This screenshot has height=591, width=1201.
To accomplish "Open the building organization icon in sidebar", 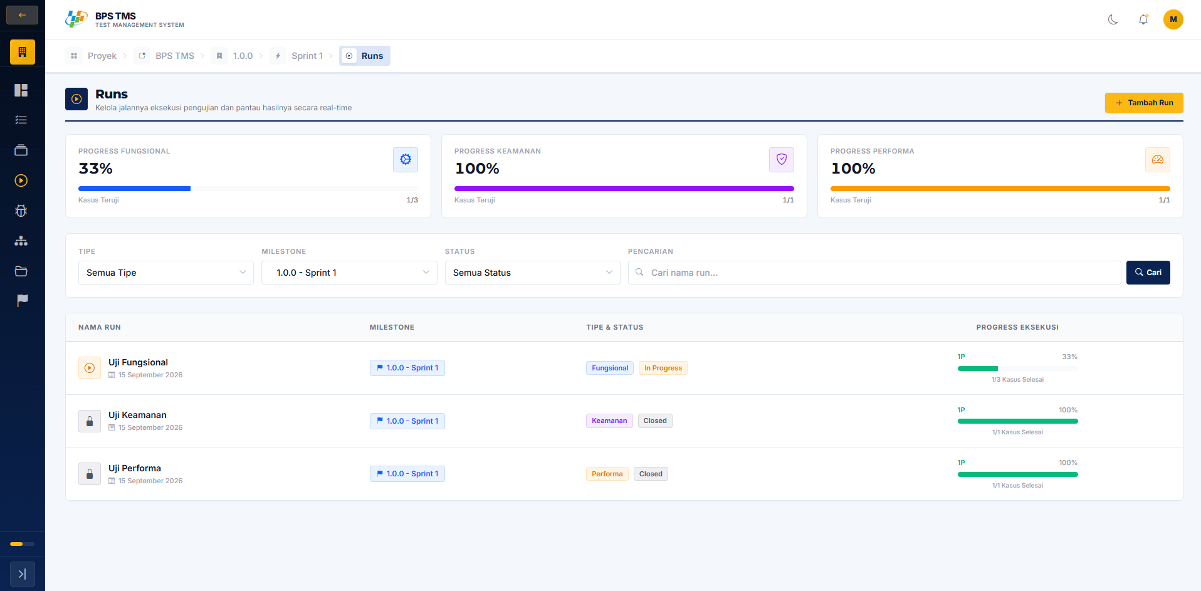I will coord(22,52).
